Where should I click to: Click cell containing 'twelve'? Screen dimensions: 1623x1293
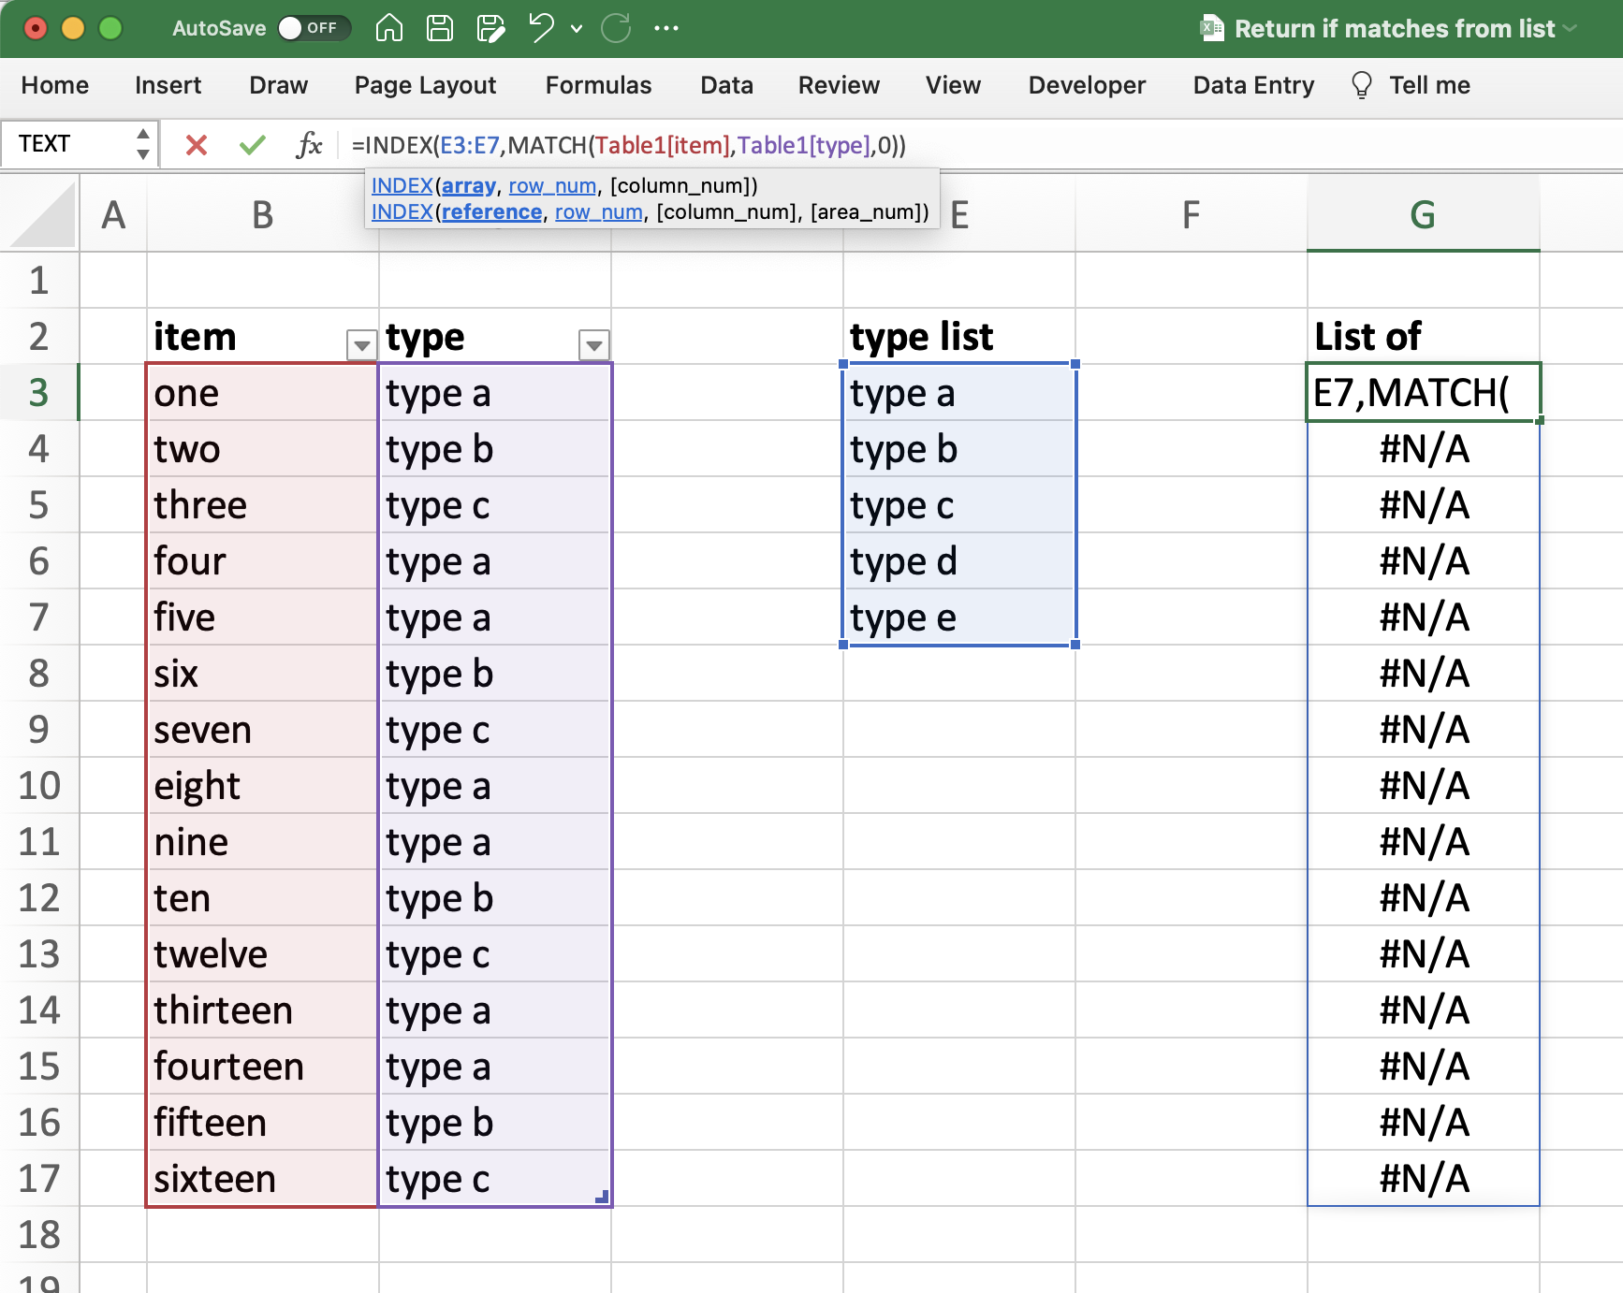(x=262, y=953)
